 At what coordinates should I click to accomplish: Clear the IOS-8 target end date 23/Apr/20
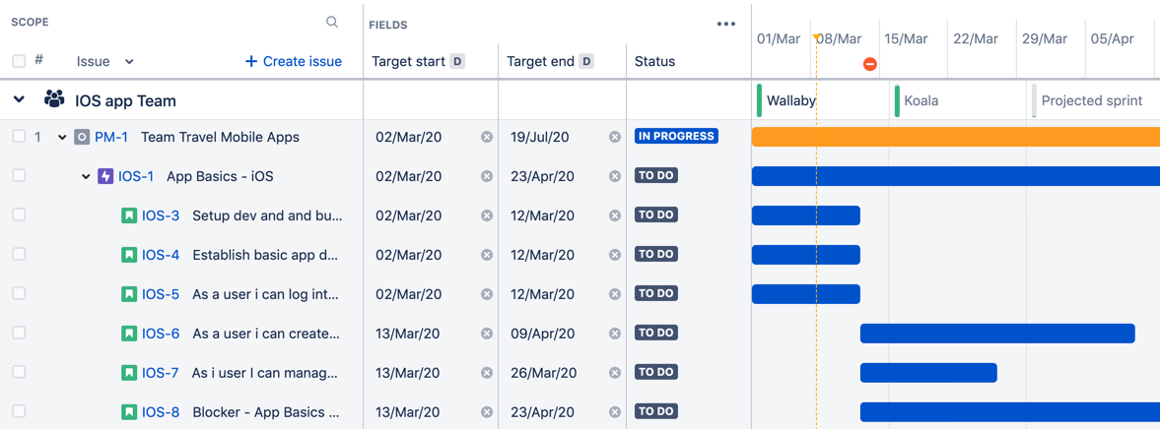[x=615, y=412]
